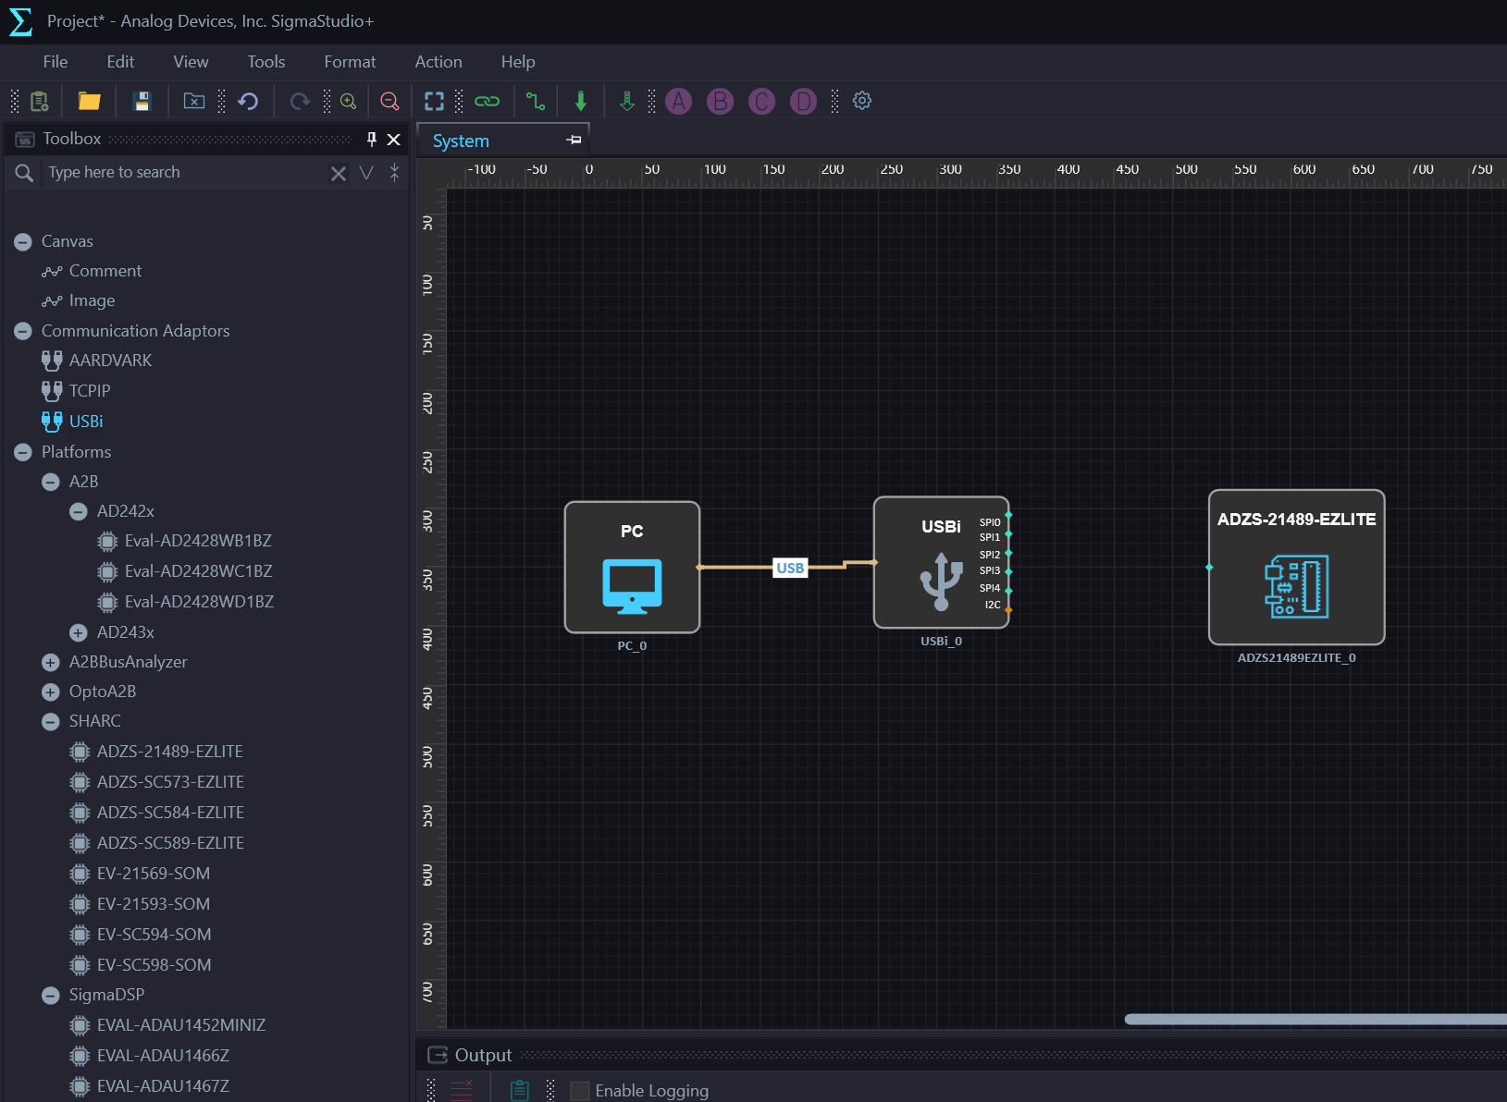
Task: Expand the AD243x node
Action: [79, 632]
